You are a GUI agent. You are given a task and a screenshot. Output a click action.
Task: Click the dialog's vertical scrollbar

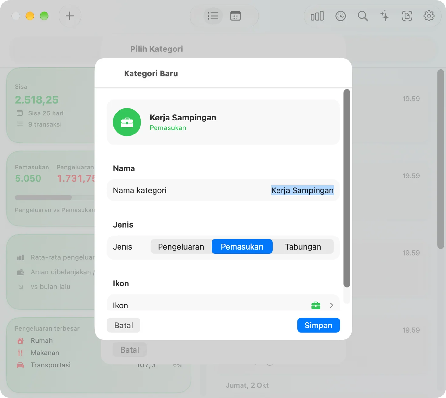click(x=347, y=188)
